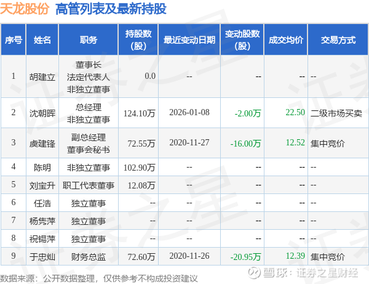
Task: Click the 102.90万 shareholding value
Action: tap(140, 168)
